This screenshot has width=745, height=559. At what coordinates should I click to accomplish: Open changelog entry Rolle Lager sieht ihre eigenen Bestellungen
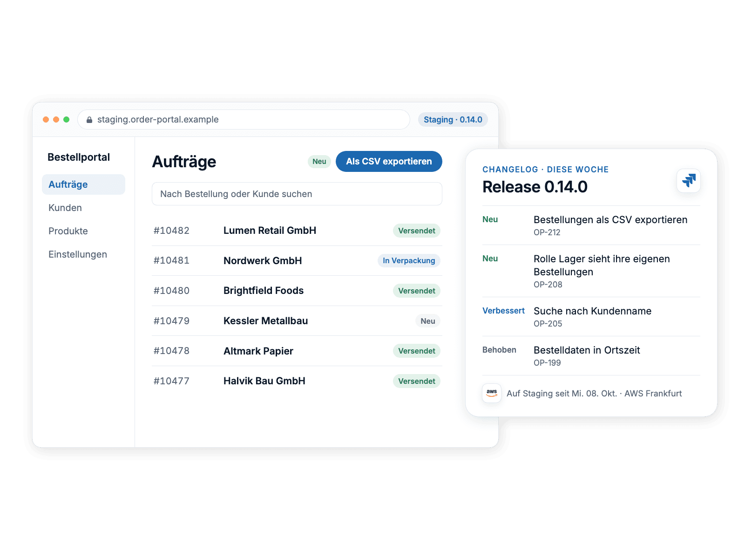(x=602, y=266)
